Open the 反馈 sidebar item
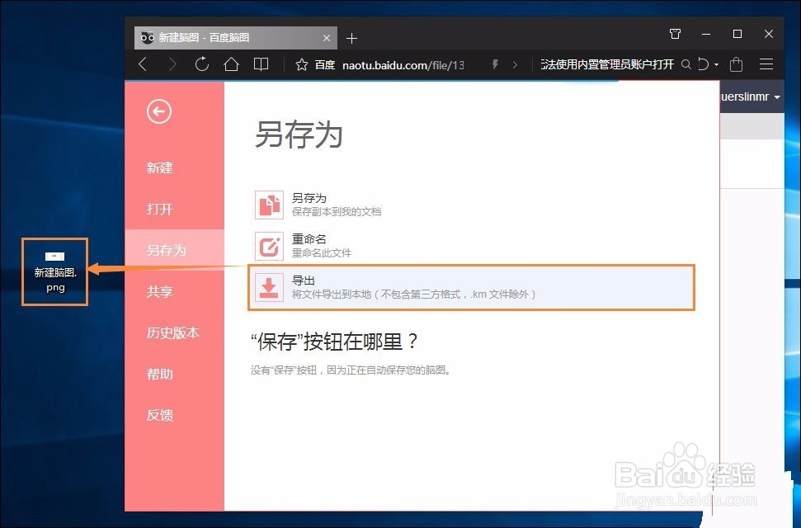This screenshot has width=801, height=528. (159, 415)
